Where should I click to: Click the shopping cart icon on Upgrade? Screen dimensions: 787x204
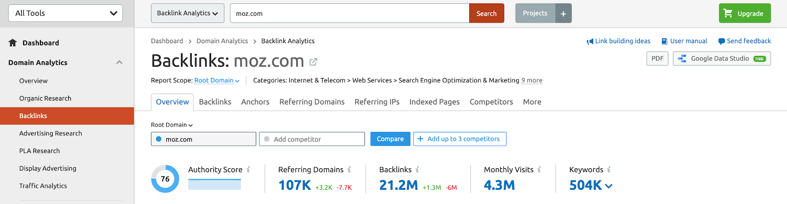pos(728,13)
